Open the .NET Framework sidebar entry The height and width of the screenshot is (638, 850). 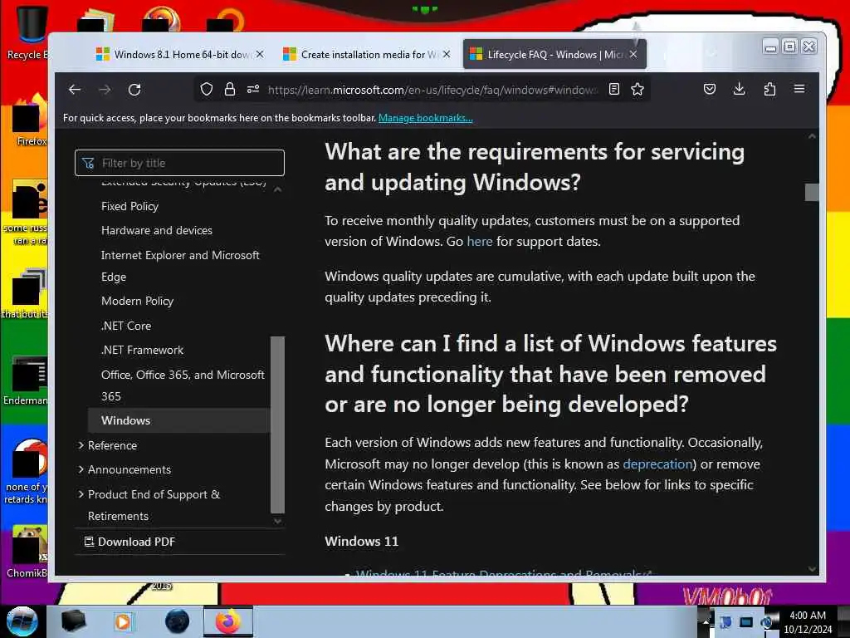pyautogui.click(x=142, y=350)
